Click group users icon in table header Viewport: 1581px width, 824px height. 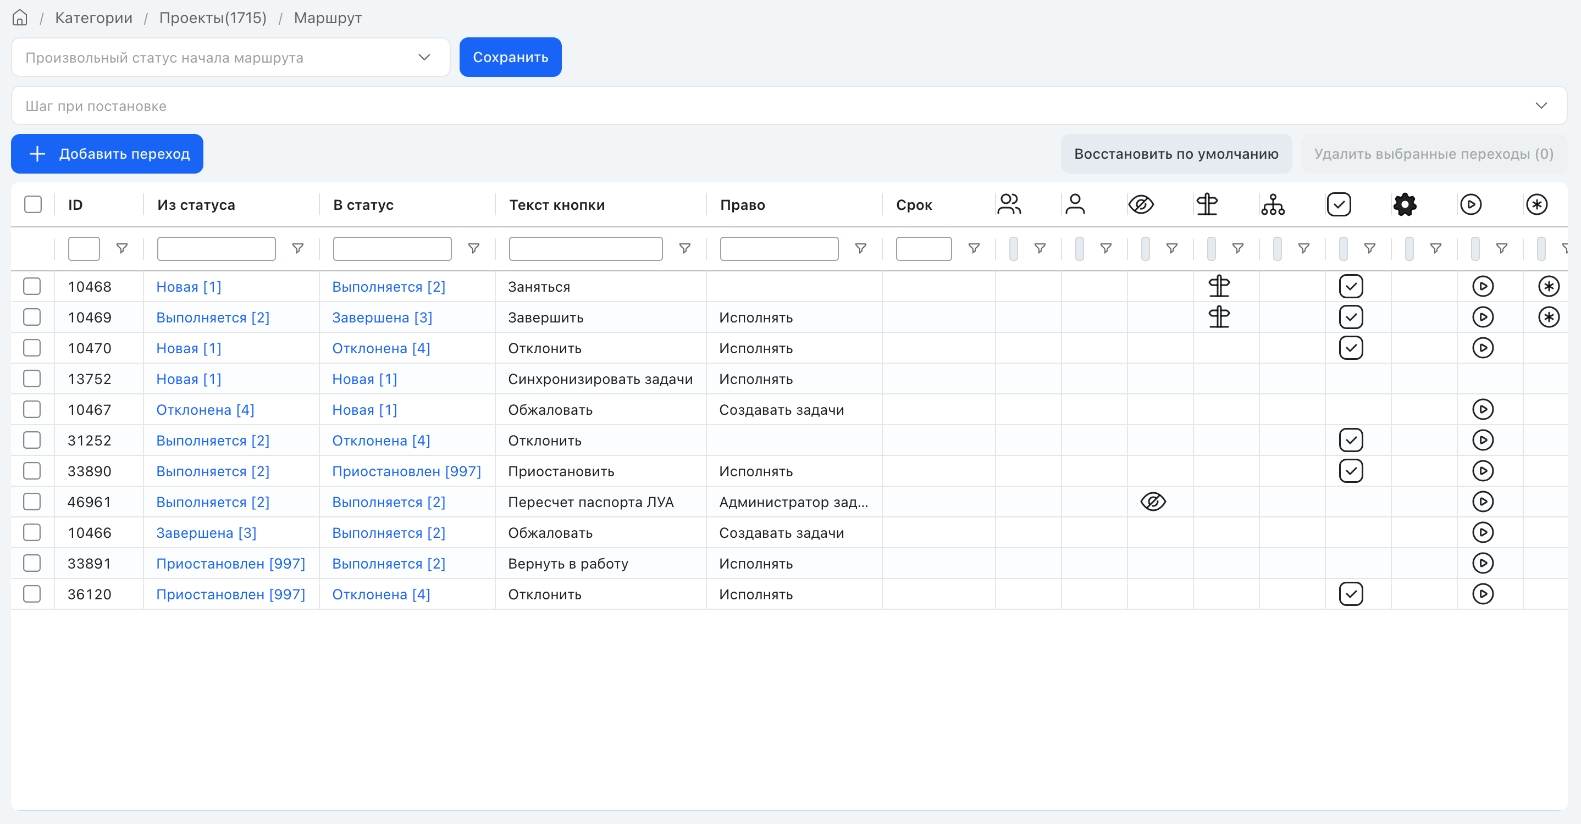1009,204
